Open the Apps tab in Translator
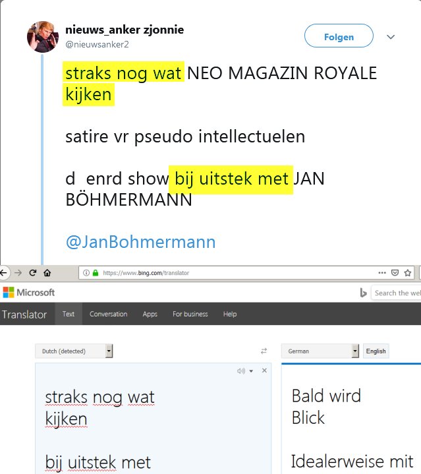 pos(150,314)
